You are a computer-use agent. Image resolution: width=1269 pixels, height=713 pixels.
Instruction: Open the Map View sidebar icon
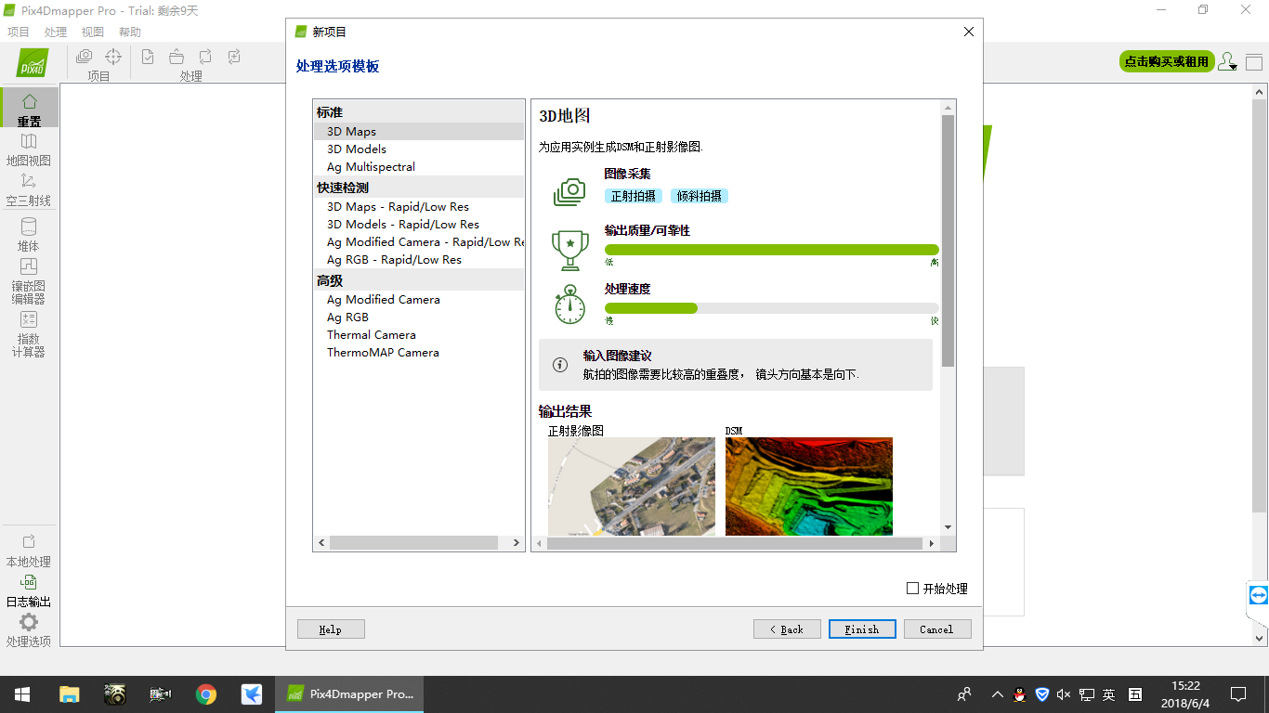29,149
